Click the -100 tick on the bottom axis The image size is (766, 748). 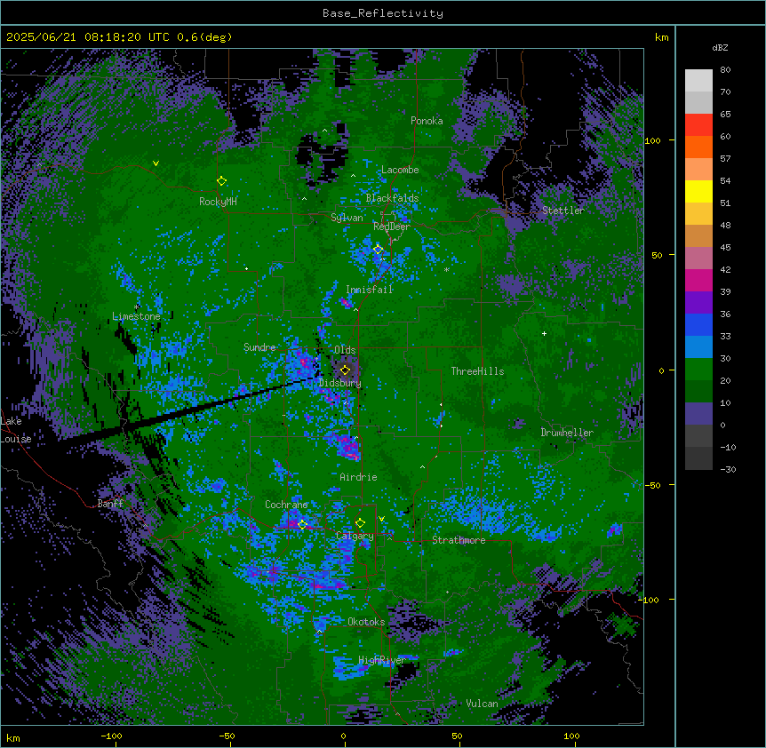[111, 736]
